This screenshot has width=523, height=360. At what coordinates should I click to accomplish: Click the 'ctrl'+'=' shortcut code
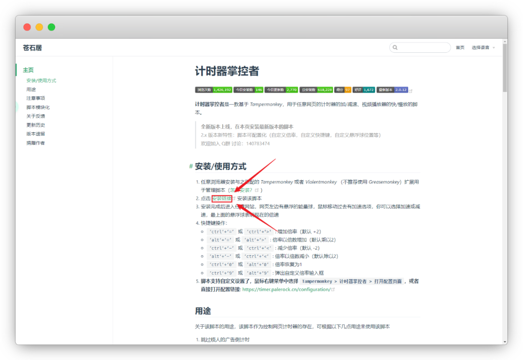(x=221, y=232)
